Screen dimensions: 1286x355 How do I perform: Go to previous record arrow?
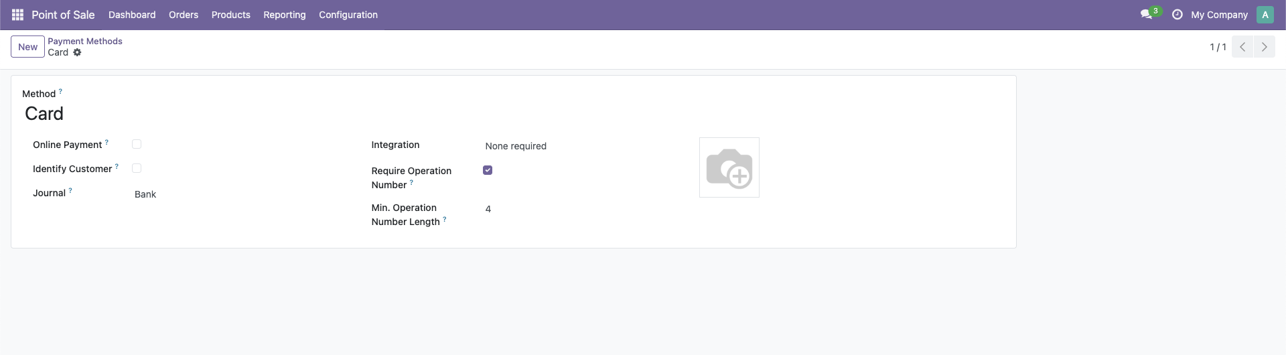pos(1242,47)
